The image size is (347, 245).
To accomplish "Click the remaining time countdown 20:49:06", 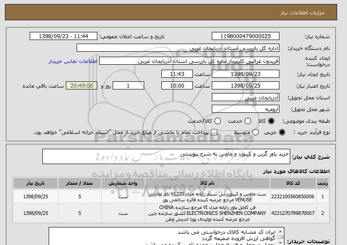I will tap(82, 86).
